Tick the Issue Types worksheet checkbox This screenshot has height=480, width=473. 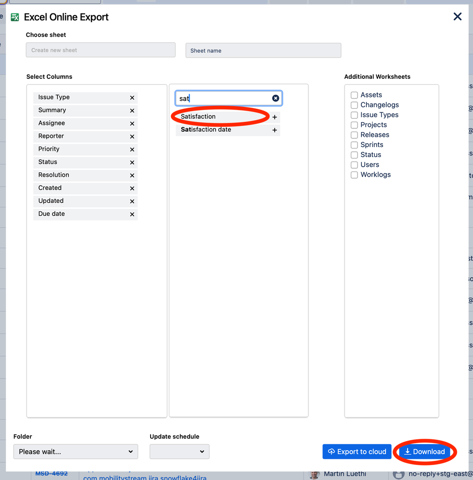tap(354, 115)
